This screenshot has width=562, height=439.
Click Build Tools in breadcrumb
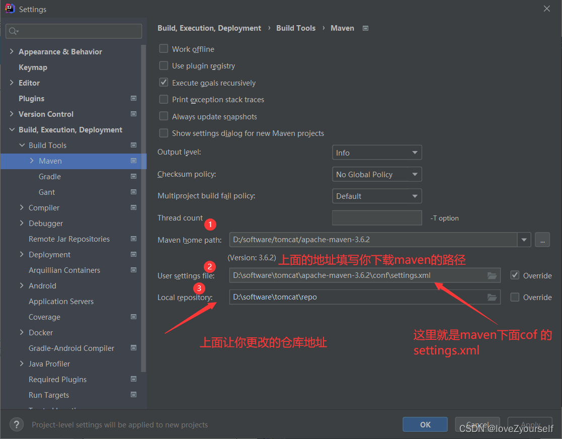296,28
